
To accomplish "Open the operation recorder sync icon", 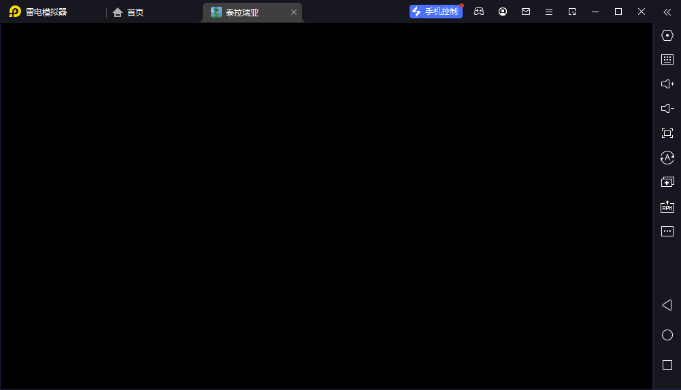I will pos(667,158).
